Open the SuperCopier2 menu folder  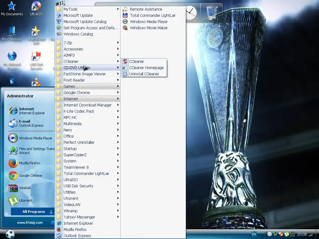pyautogui.click(x=88, y=155)
